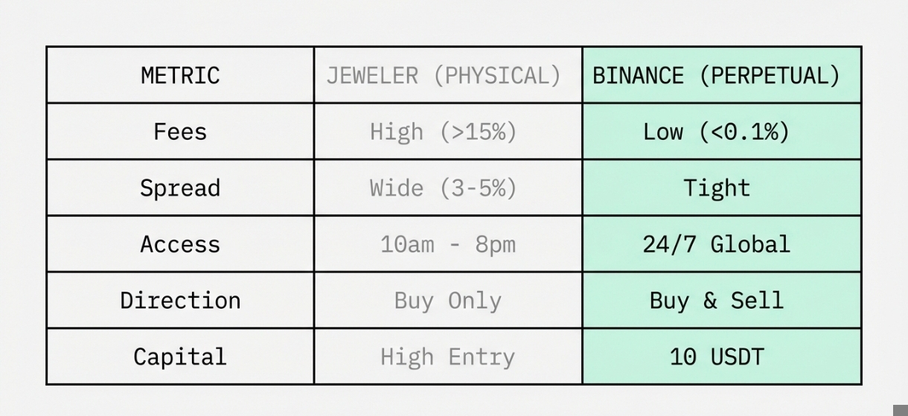Select the JEWELER (PHYSICAL) column header
Viewport: 908px width, 416px height.
[x=444, y=75]
